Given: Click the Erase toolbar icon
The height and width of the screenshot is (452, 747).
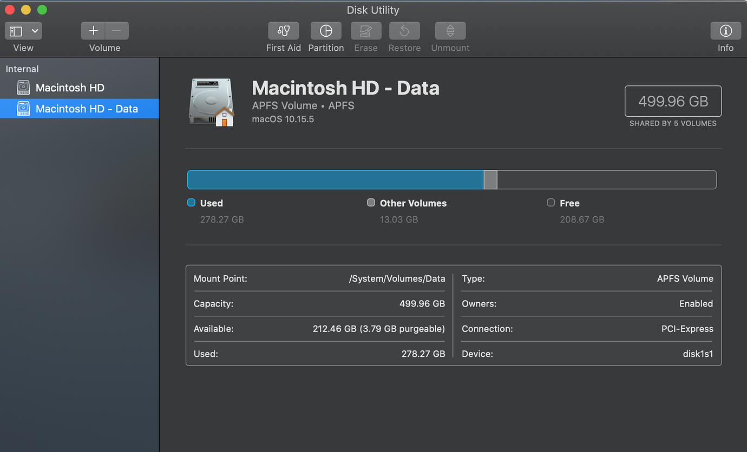Looking at the screenshot, I should (x=366, y=31).
